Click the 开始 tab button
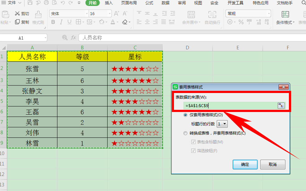 click(x=93, y=3)
